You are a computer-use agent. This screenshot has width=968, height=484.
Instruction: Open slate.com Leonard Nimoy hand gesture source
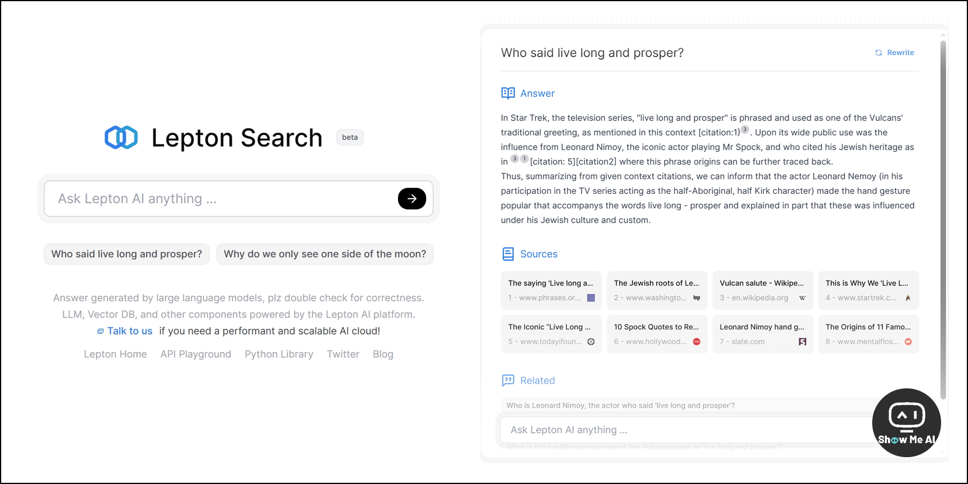(x=763, y=334)
